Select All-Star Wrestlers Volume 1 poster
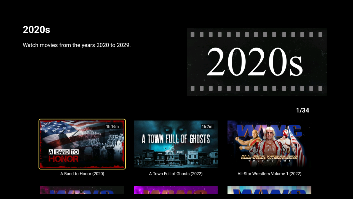353x199 pixels. click(x=269, y=144)
